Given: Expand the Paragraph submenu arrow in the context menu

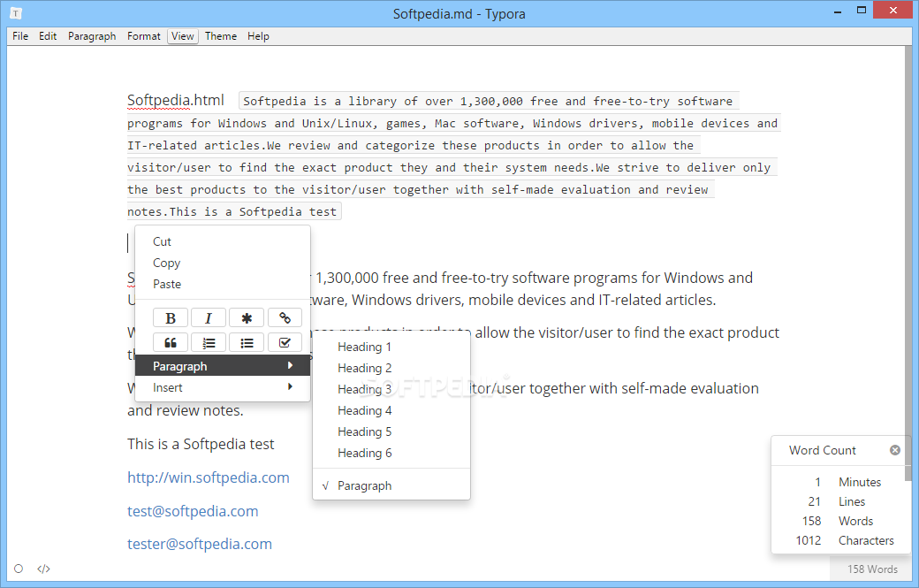Looking at the screenshot, I should pyautogui.click(x=290, y=366).
